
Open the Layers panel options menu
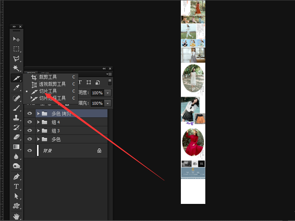click(x=109, y=74)
